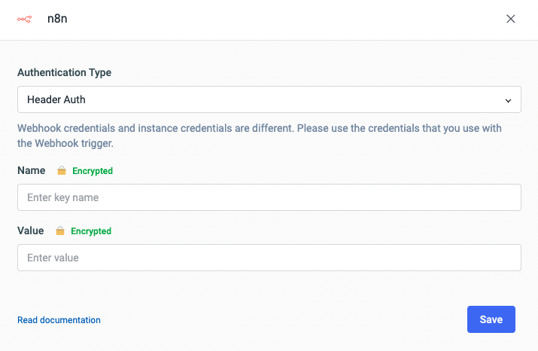Click the Value field label
The width and height of the screenshot is (538, 351).
click(30, 231)
